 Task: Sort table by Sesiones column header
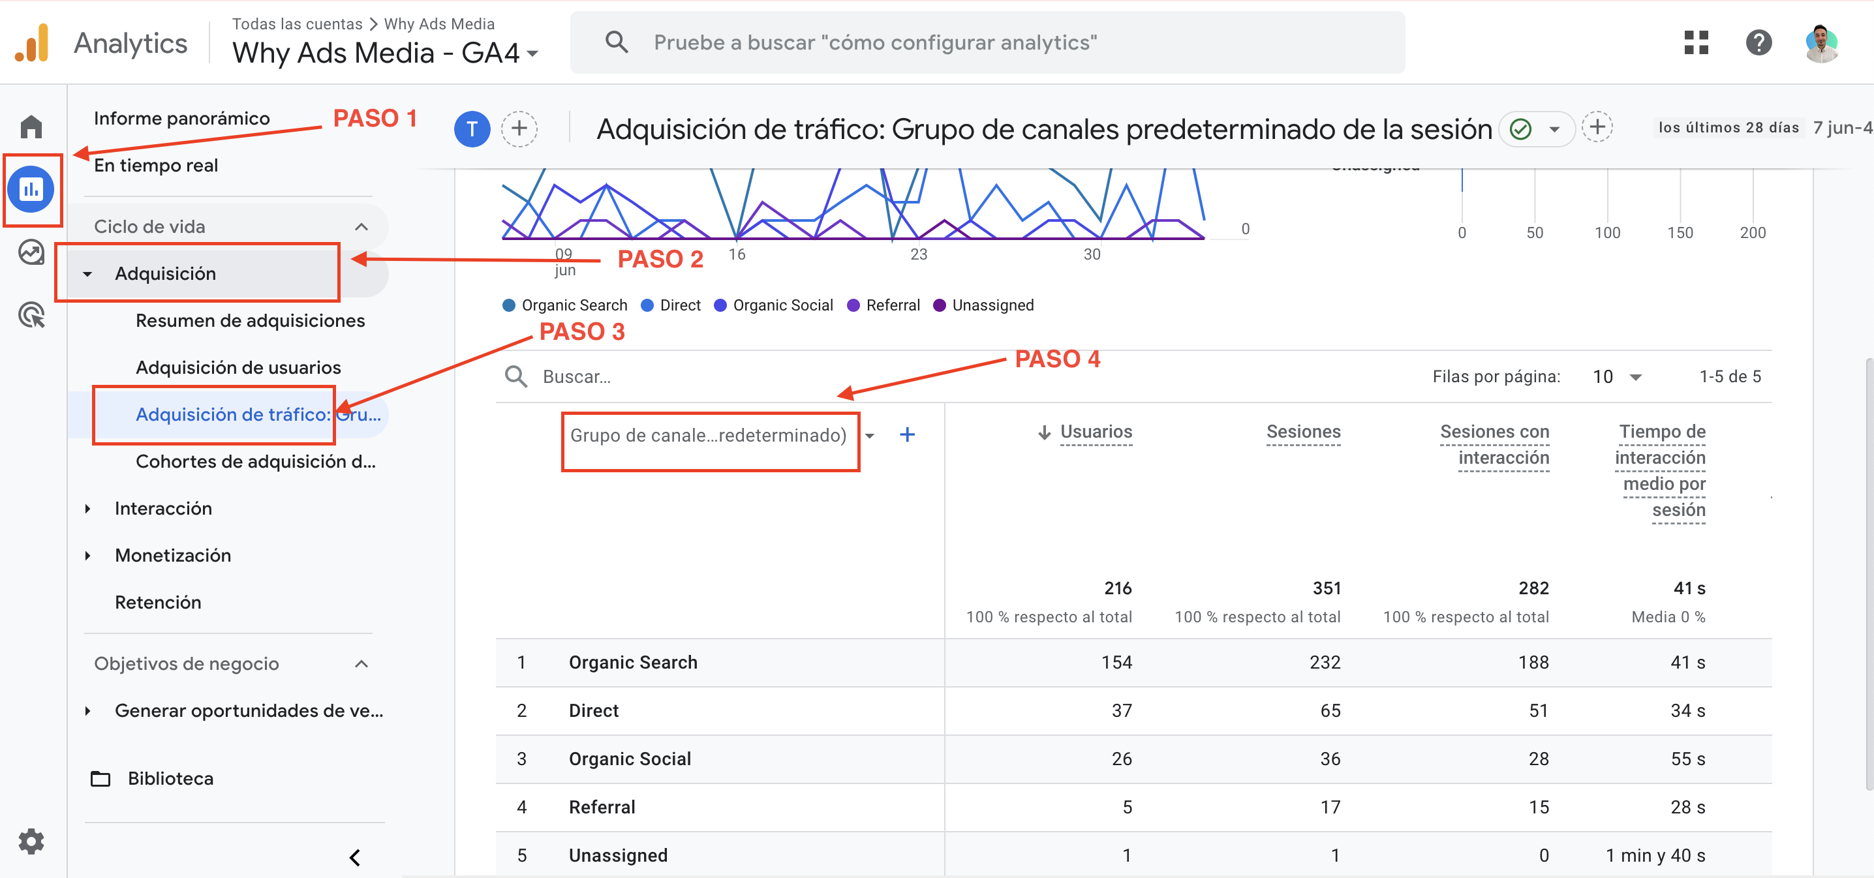(1303, 431)
